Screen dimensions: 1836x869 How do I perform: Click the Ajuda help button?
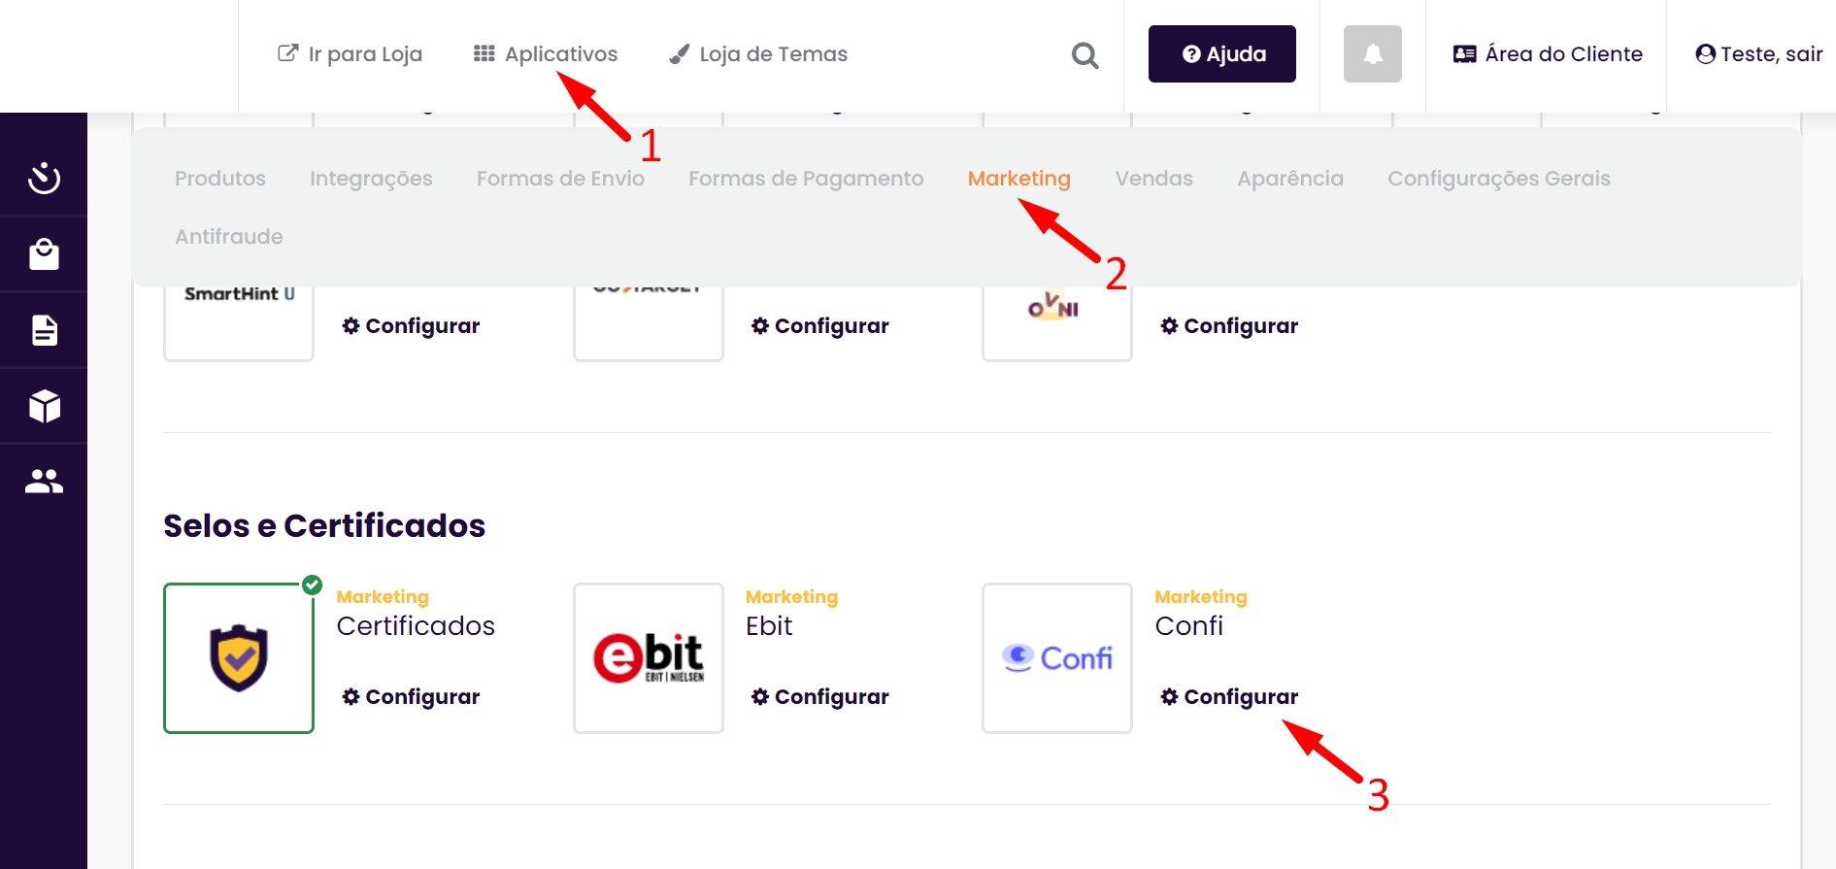[x=1221, y=54]
